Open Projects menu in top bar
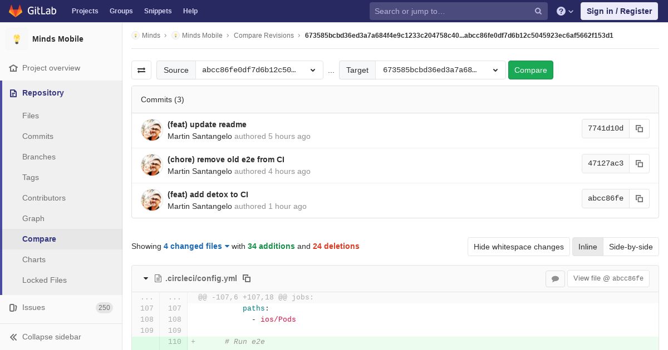 [x=85, y=11]
